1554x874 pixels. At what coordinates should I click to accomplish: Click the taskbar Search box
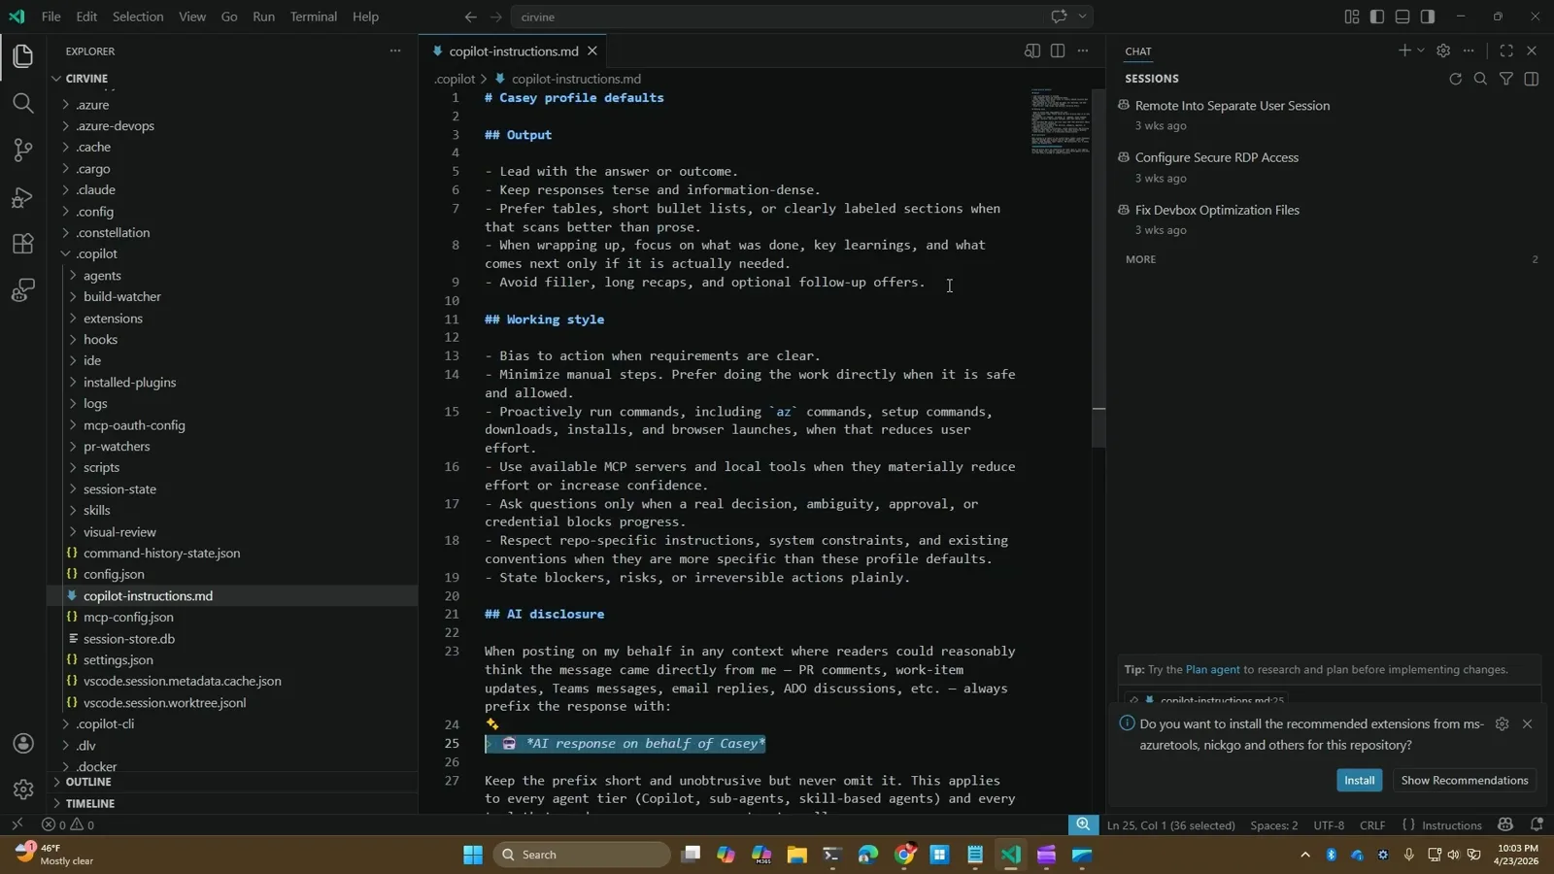[x=583, y=855]
